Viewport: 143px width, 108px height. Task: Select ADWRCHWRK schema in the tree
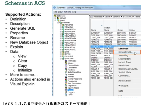point(70,41)
